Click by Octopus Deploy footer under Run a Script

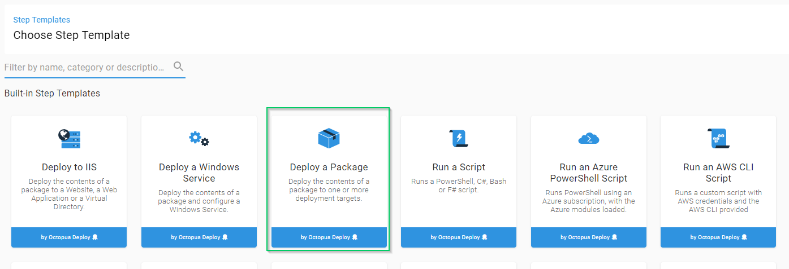pos(459,237)
